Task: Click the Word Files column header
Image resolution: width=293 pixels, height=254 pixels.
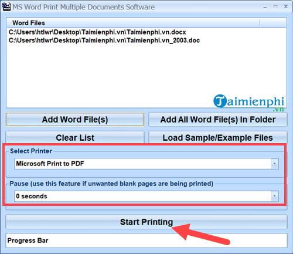Action: pos(133,23)
